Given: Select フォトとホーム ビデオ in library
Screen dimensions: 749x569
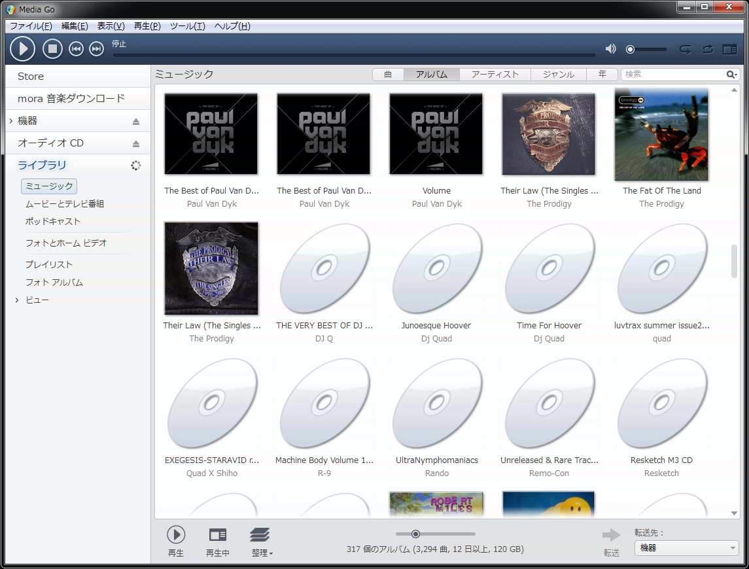Looking at the screenshot, I should (66, 243).
